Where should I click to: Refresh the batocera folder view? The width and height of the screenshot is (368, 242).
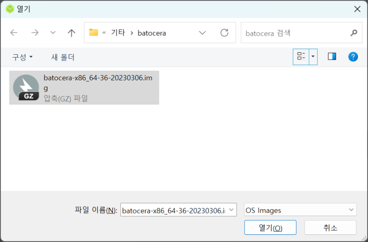(224, 33)
